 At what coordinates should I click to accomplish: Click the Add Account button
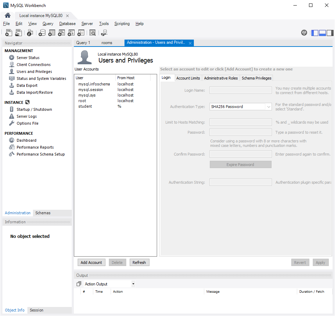click(x=92, y=262)
